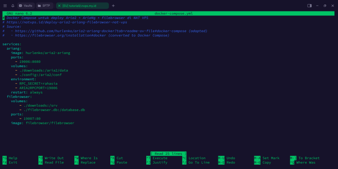Click the Cut shortcut label
338x169 pixels.
pos(120,158)
